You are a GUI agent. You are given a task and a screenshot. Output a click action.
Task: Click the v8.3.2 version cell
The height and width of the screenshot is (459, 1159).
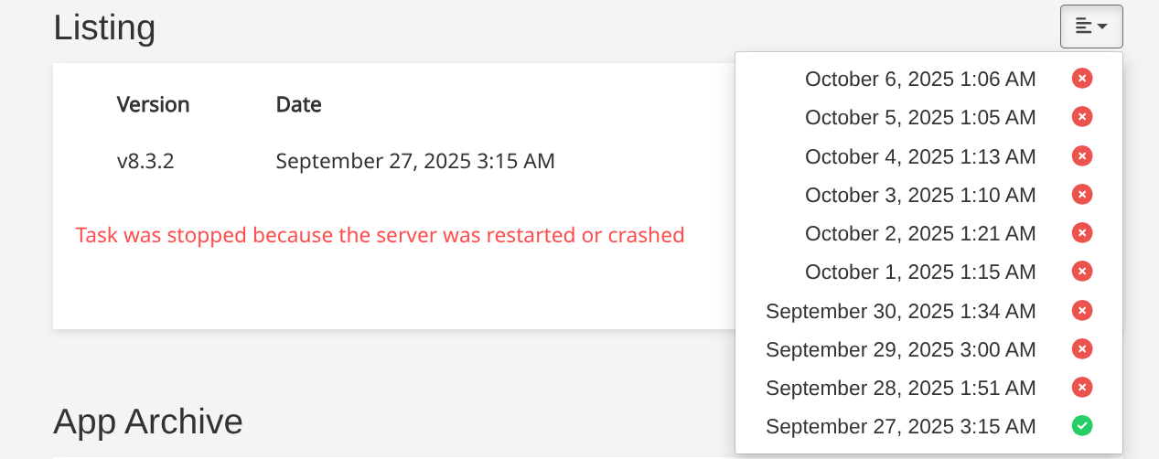point(145,162)
